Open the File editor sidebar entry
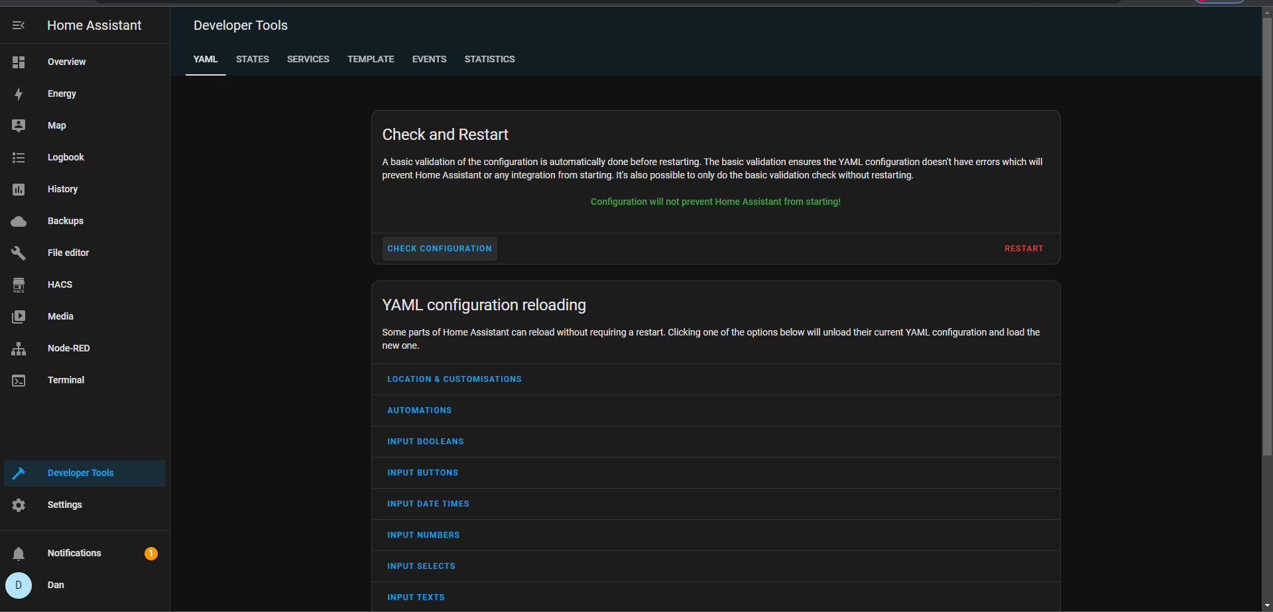The height and width of the screenshot is (612, 1273). (85, 253)
